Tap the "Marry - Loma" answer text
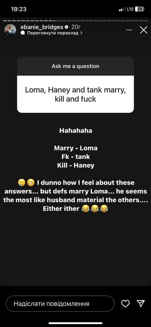The image size is (151, 327). click(x=76, y=148)
